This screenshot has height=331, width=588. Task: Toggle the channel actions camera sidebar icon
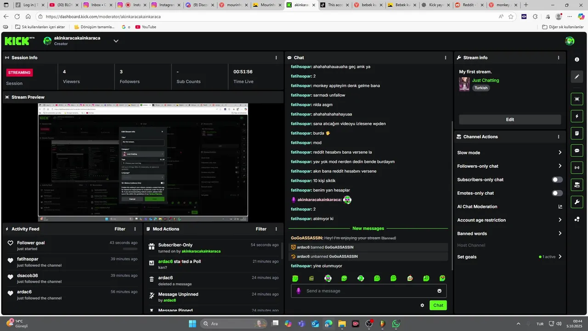[577, 185]
